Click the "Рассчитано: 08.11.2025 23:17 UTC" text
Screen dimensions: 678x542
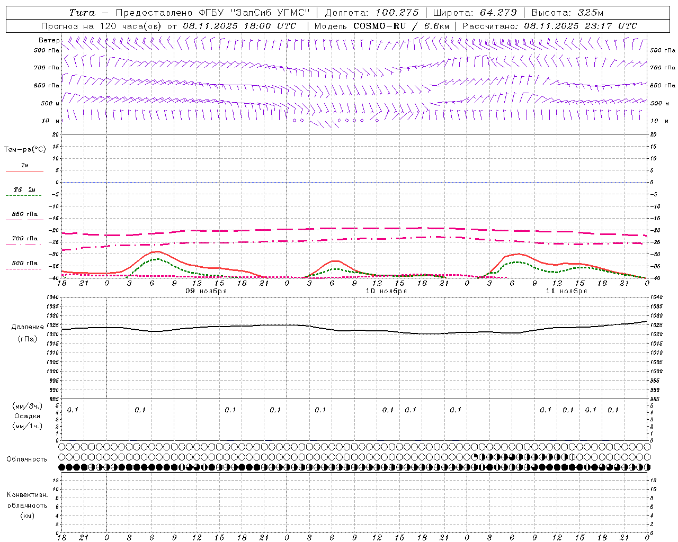click(550, 26)
